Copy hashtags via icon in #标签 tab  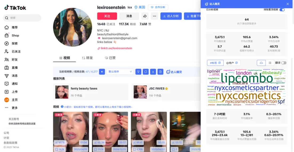tap(220, 63)
